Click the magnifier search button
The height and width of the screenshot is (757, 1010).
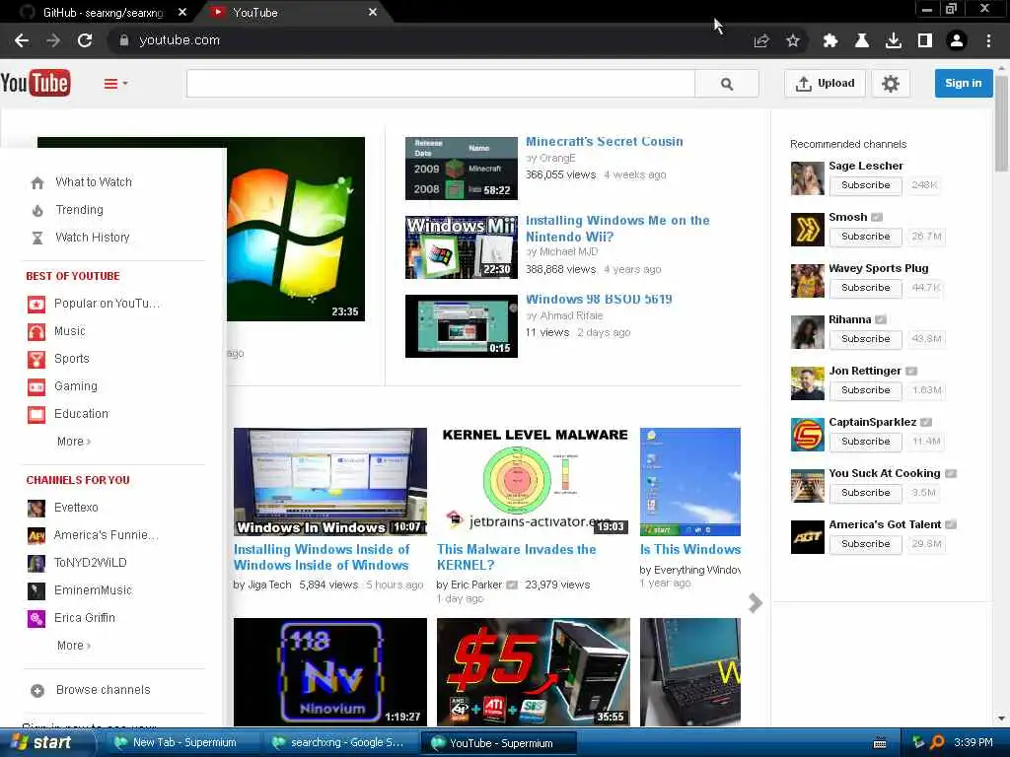point(727,84)
